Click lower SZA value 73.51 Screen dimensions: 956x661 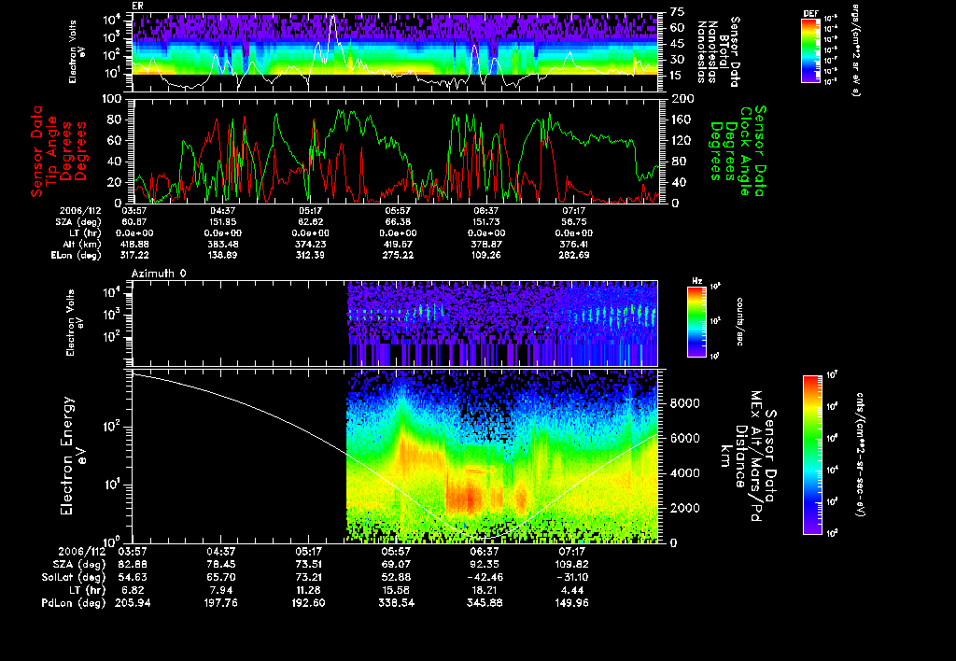[x=308, y=564]
